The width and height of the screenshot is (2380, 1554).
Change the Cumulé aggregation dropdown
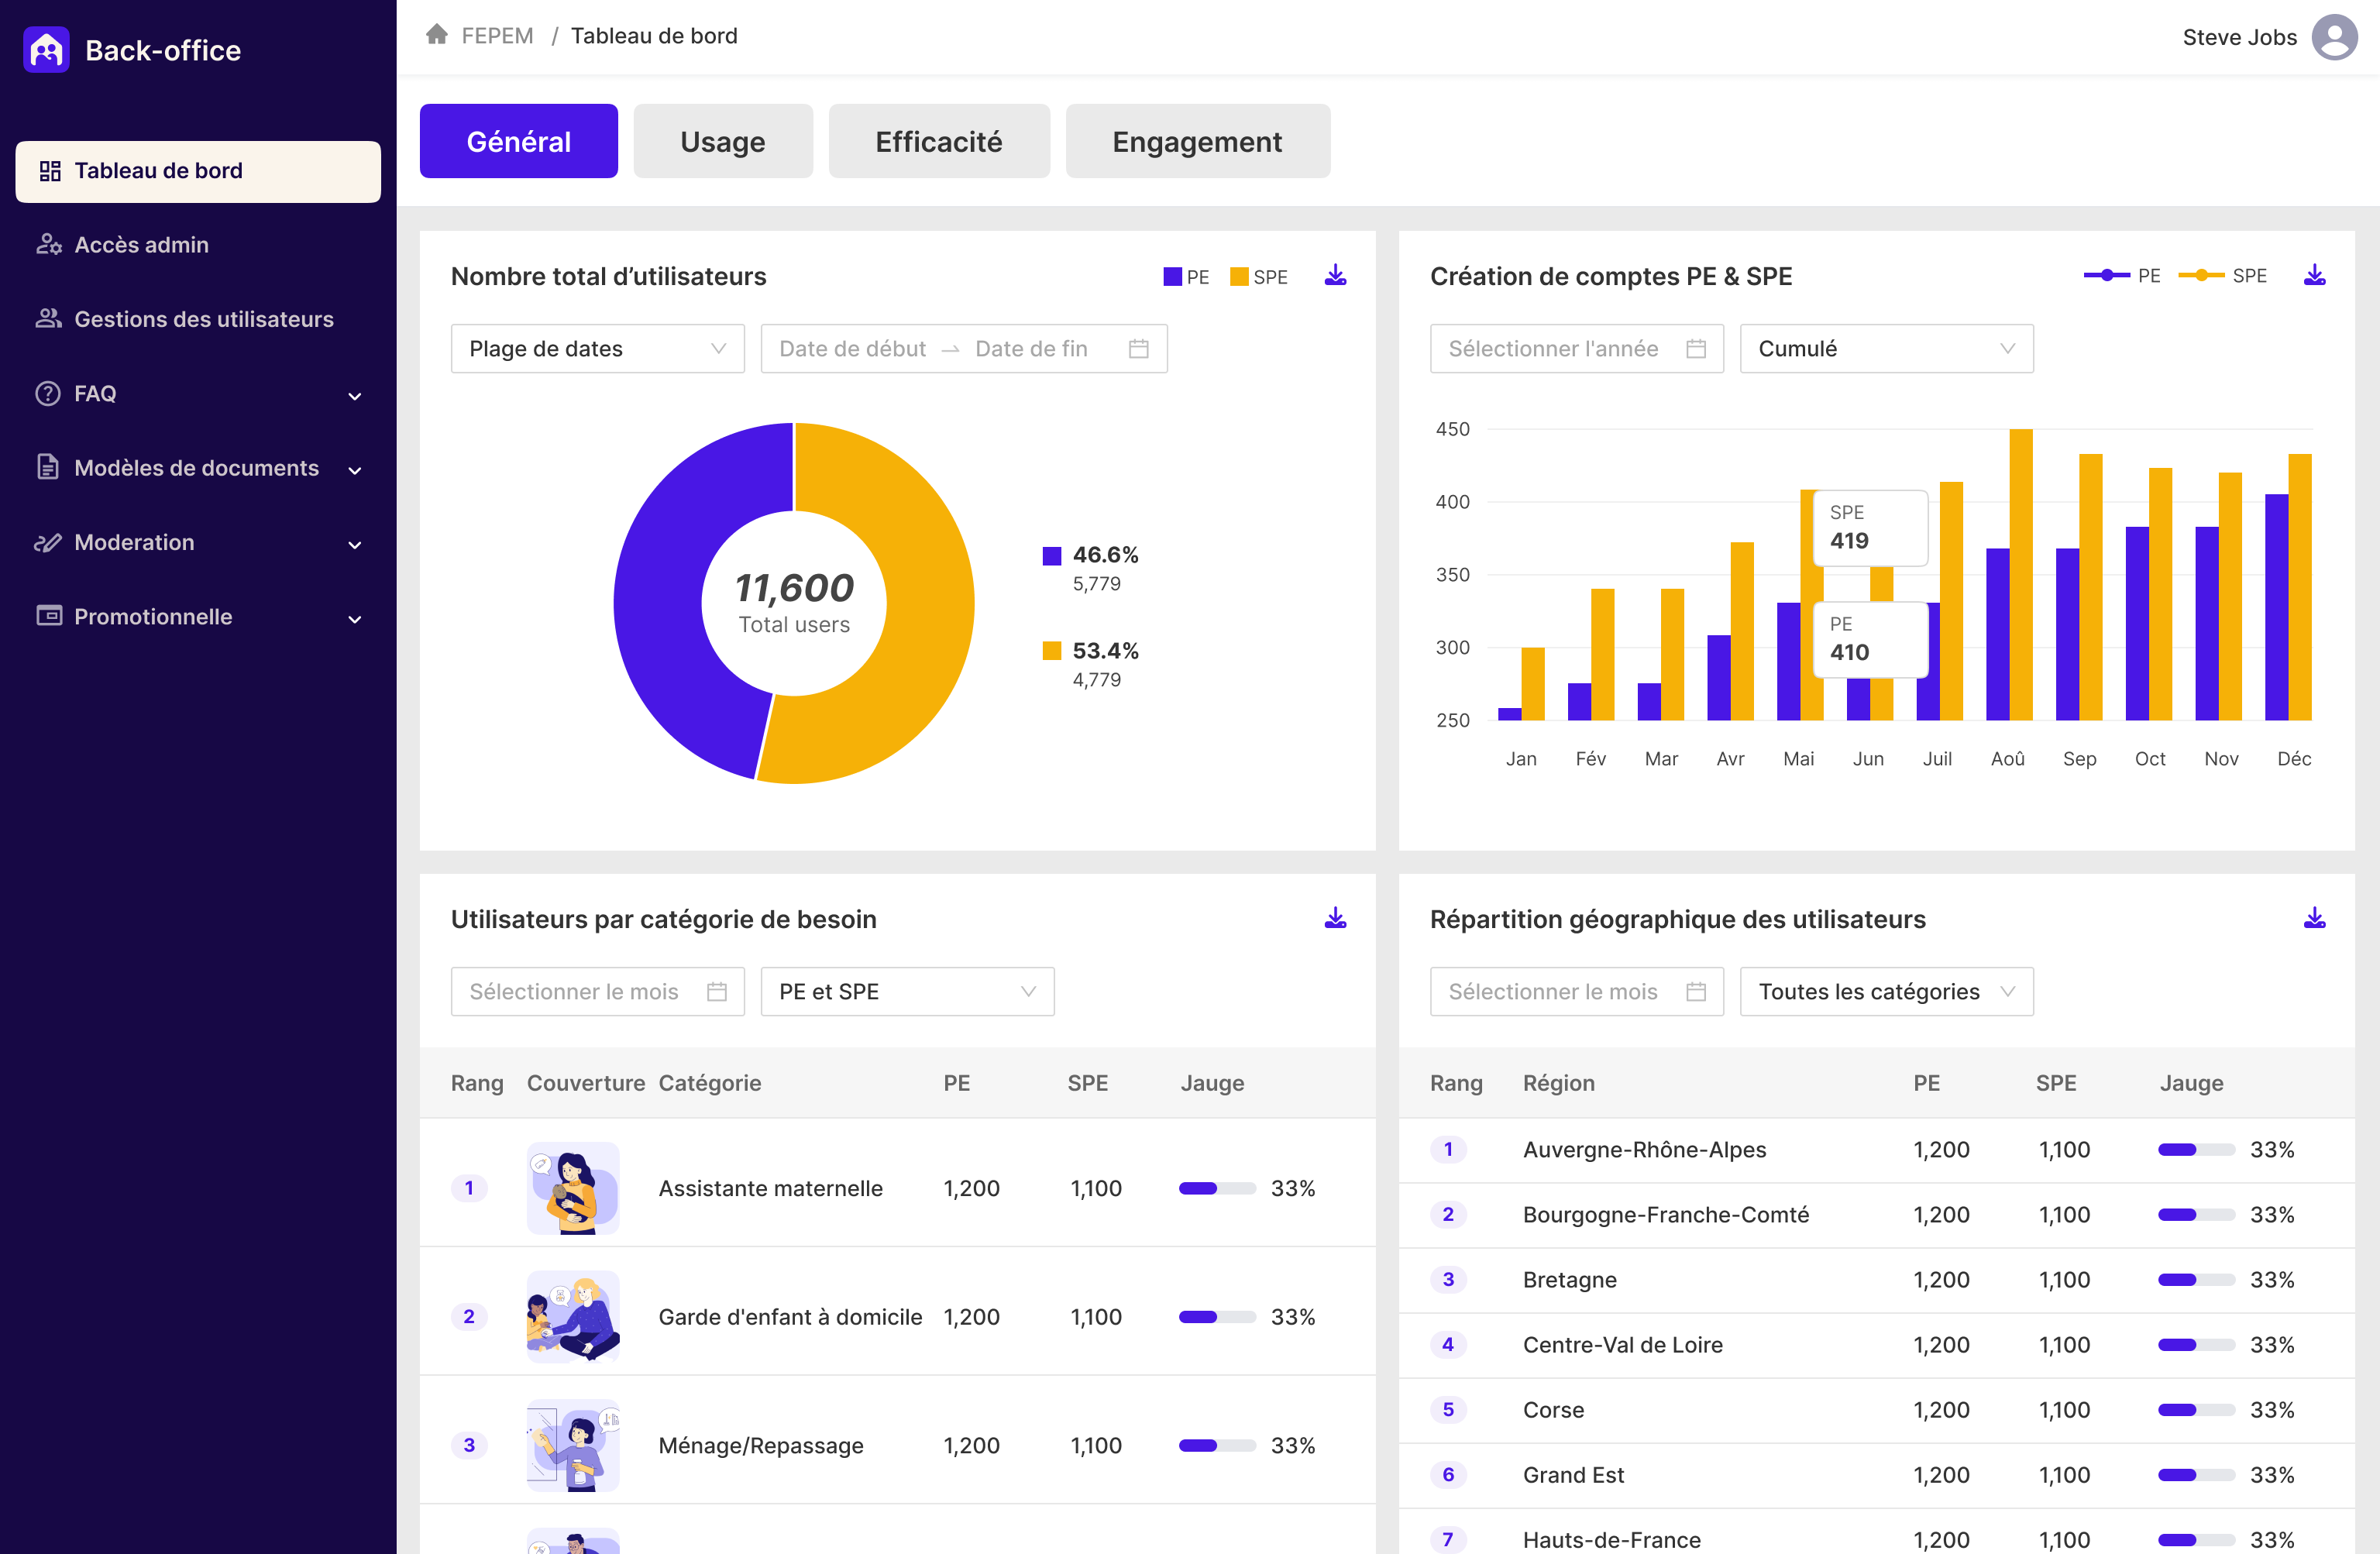[x=1885, y=348]
